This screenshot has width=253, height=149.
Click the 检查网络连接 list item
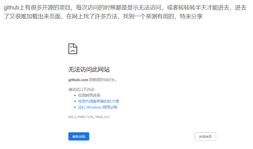point(89,95)
